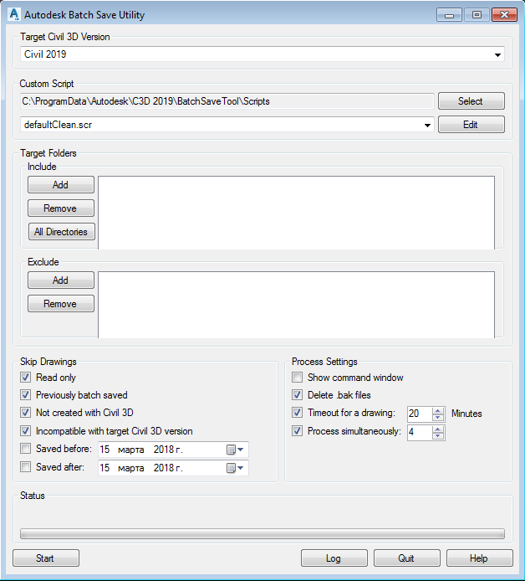
Task: Maximize the Batch Save Utility window
Action: point(477,15)
